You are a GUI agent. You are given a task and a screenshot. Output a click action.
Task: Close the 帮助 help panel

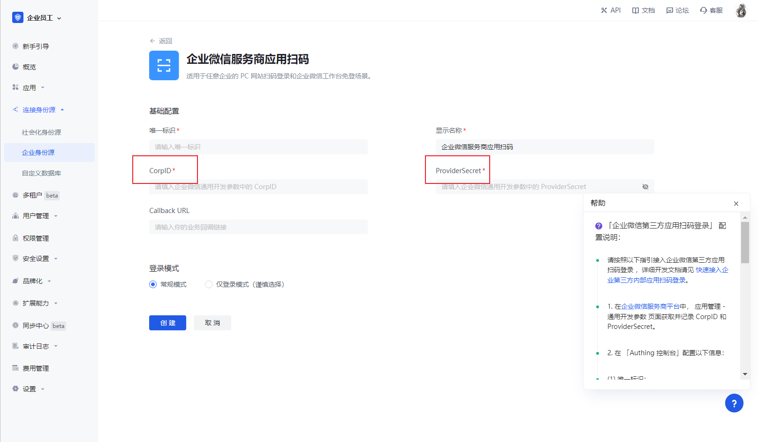point(736,204)
